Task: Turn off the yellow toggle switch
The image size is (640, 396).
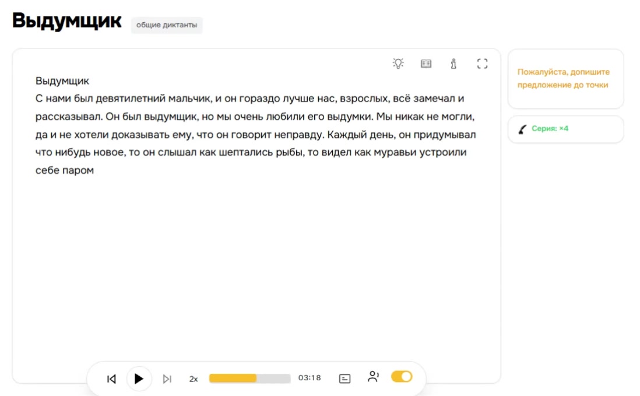Action: [x=402, y=376]
